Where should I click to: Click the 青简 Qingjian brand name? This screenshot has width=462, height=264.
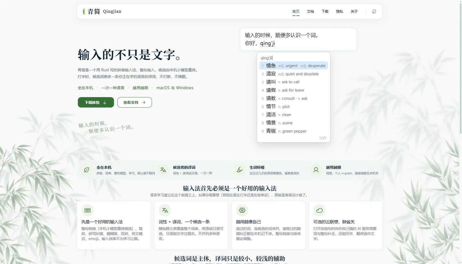click(105, 12)
